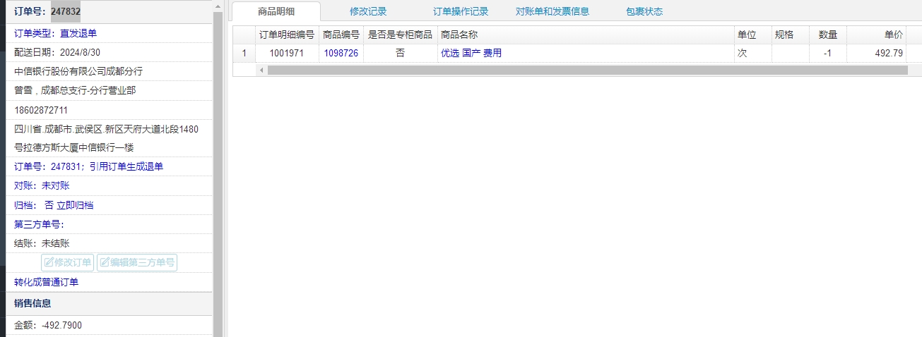Click the unit price 492.79 cell

[x=877, y=53]
